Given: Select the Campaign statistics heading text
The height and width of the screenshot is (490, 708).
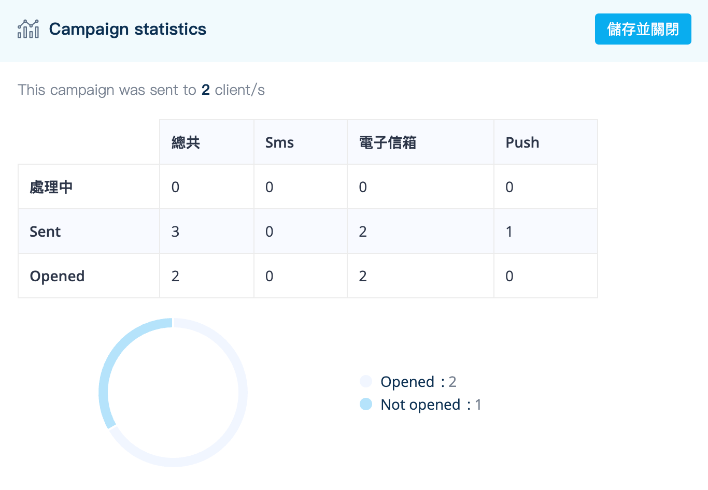Looking at the screenshot, I should click(128, 29).
